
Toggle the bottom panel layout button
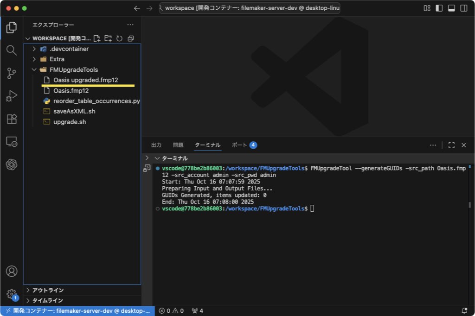point(451,8)
